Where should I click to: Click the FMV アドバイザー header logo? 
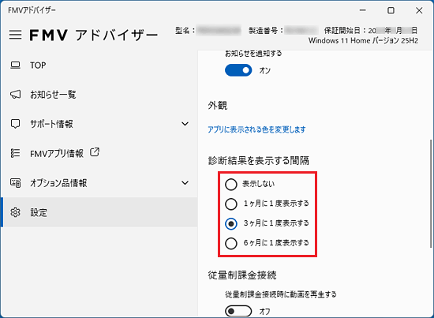point(94,36)
